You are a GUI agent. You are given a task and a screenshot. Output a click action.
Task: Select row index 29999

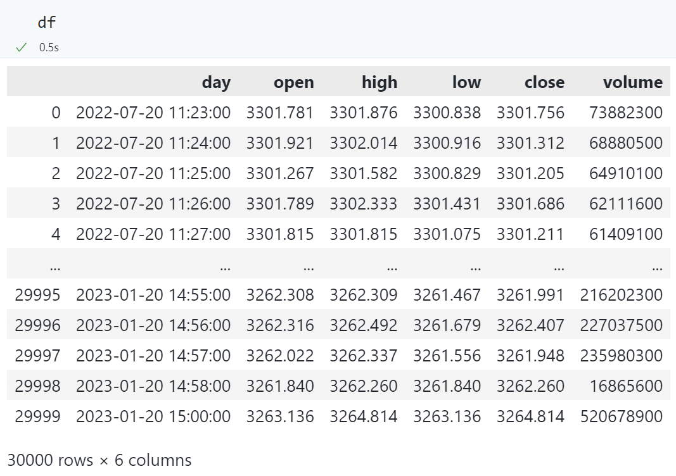pos(37,416)
